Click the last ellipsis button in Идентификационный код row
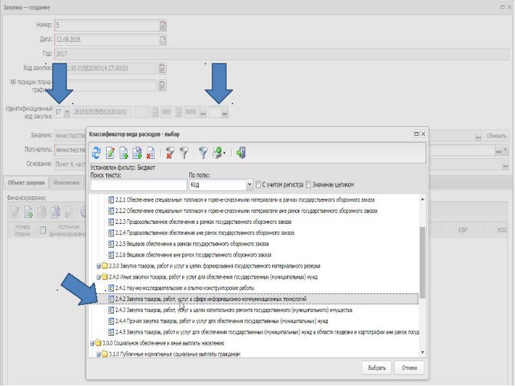 pyautogui.click(x=224, y=113)
